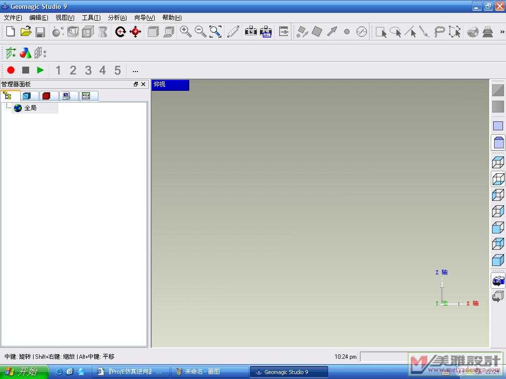This screenshot has height=379, width=506.
Task: Zoom in with the plus magnifier
Action: click(x=186, y=32)
